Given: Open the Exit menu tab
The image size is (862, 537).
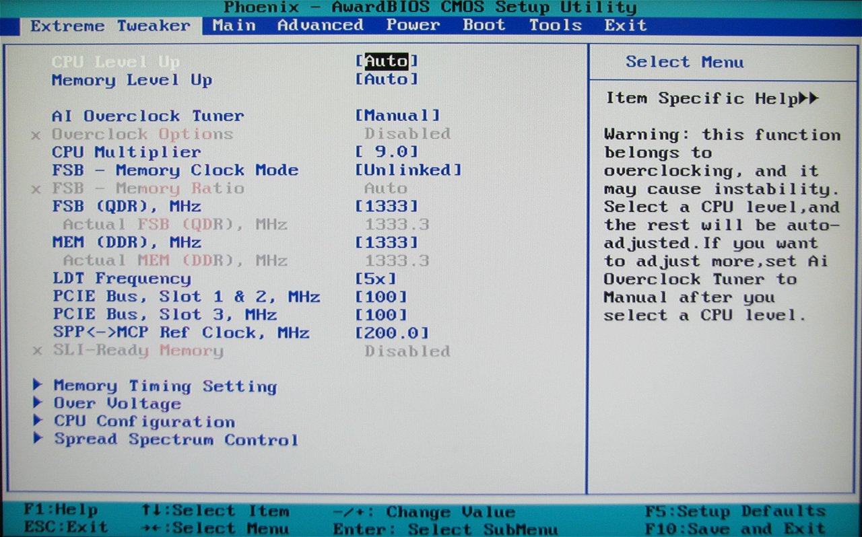Looking at the screenshot, I should tap(626, 26).
